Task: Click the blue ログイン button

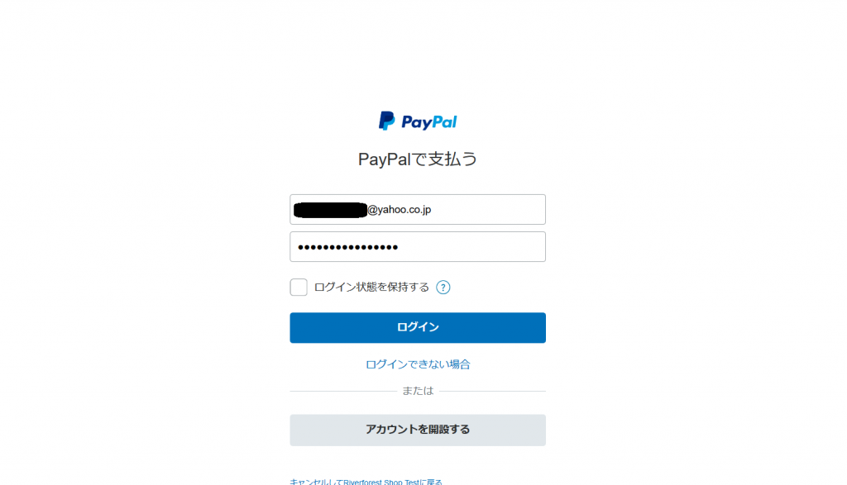Action: 418,327
